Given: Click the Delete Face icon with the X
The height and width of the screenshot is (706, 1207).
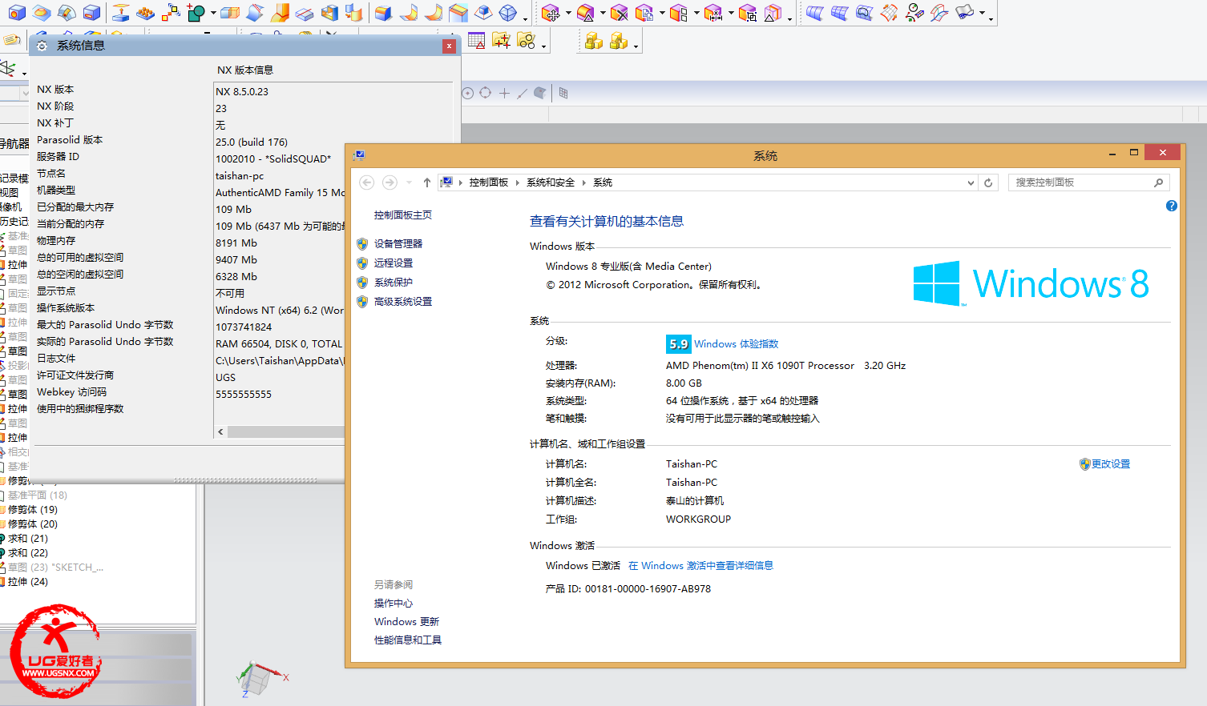Looking at the screenshot, I should 620,13.
